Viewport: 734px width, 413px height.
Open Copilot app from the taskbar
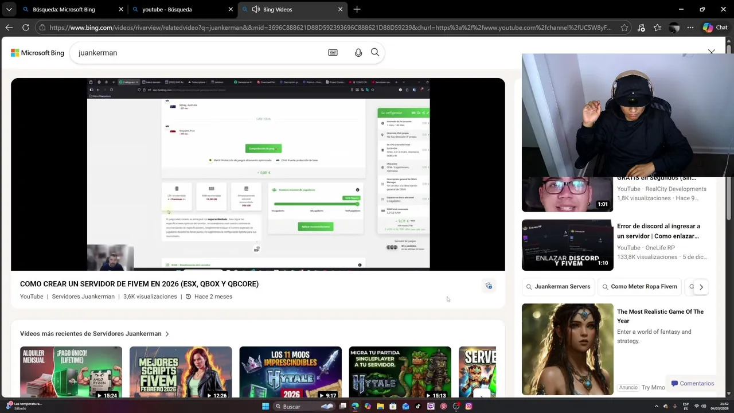tap(368, 406)
